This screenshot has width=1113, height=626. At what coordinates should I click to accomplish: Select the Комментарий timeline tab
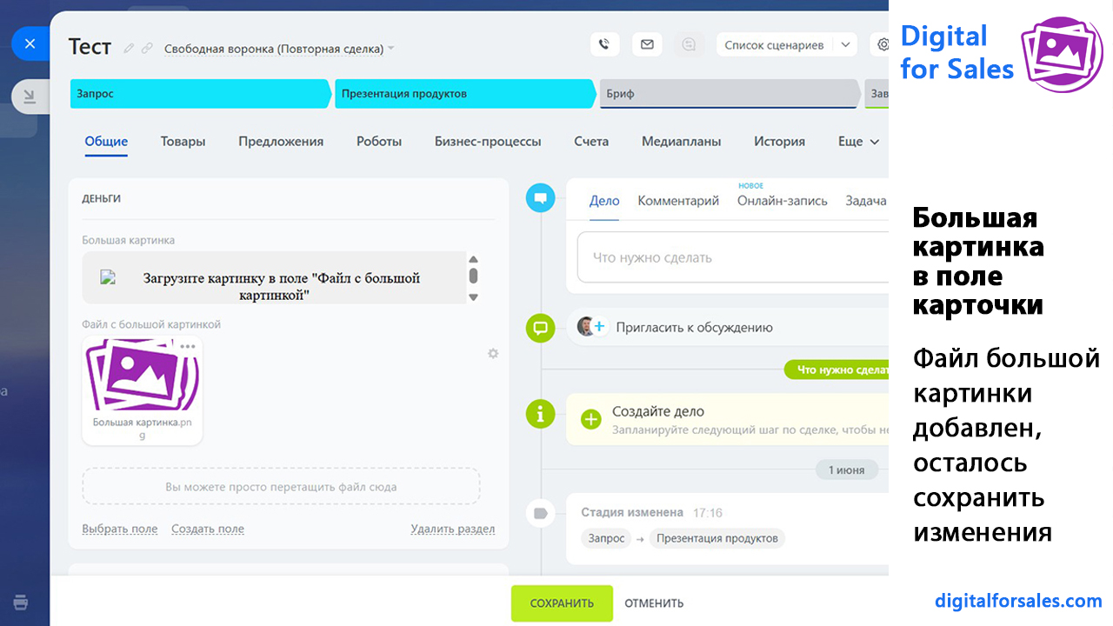[678, 201]
